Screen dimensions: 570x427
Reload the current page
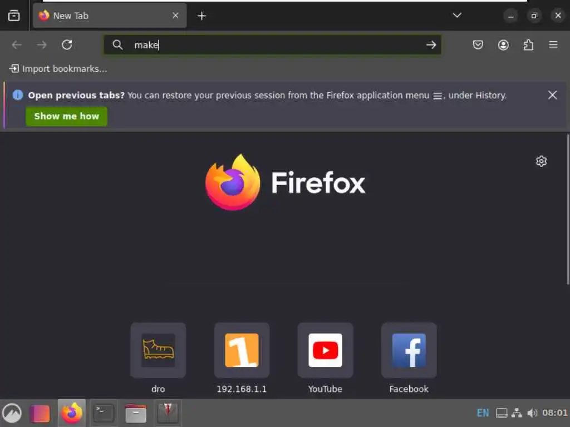point(67,44)
